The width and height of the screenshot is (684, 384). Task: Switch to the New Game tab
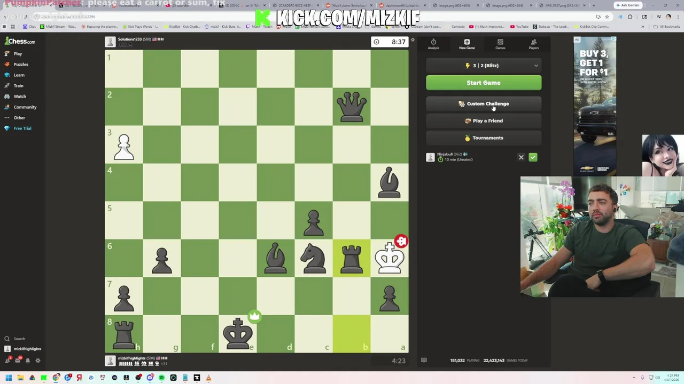467,44
